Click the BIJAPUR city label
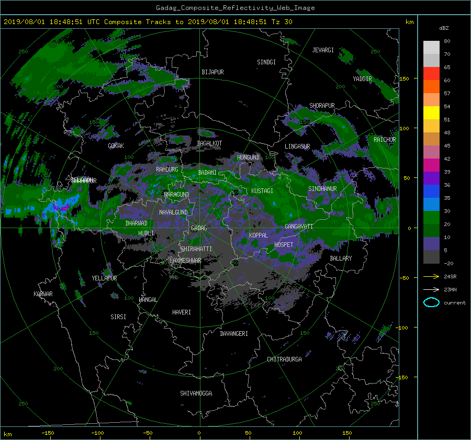Screen dimensions: 471x440 pyautogui.click(x=212, y=72)
